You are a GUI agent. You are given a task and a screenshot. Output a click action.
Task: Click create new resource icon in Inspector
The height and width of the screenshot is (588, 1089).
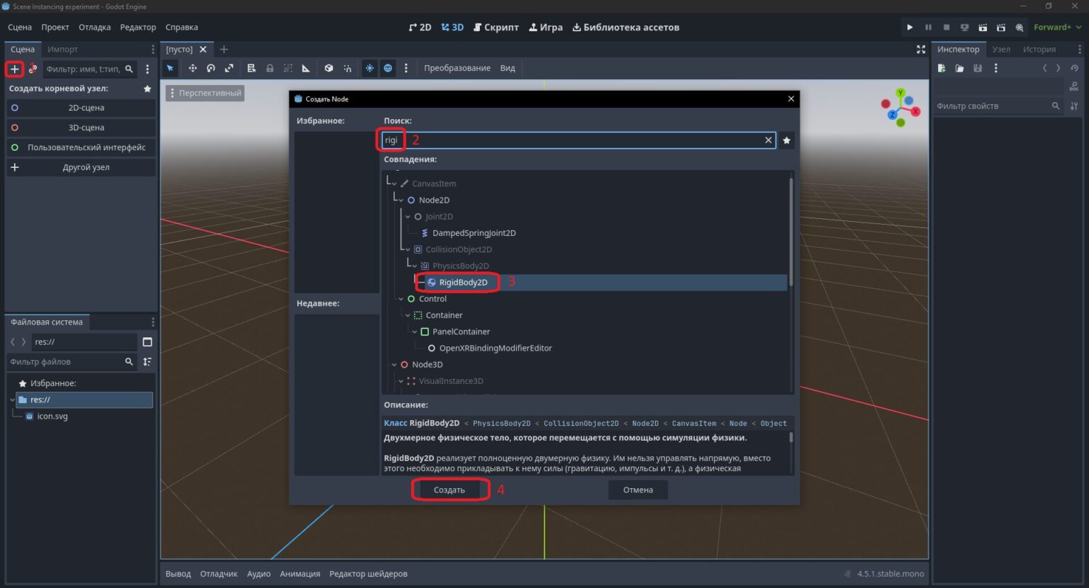tap(942, 68)
